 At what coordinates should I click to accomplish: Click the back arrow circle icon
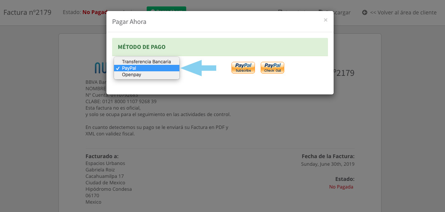pyautogui.click(x=365, y=13)
